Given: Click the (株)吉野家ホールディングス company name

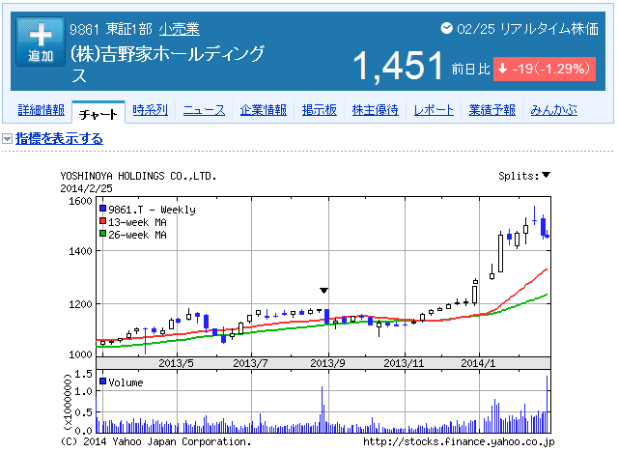Looking at the screenshot, I should click(x=167, y=64).
